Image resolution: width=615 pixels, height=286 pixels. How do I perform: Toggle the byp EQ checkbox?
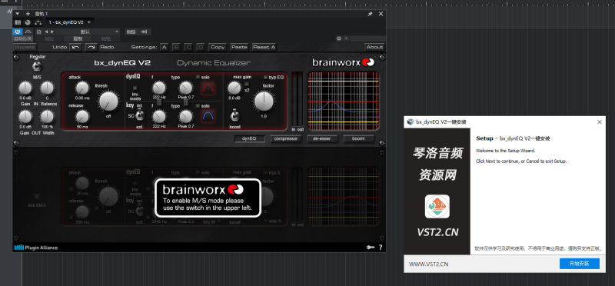[265, 78]
